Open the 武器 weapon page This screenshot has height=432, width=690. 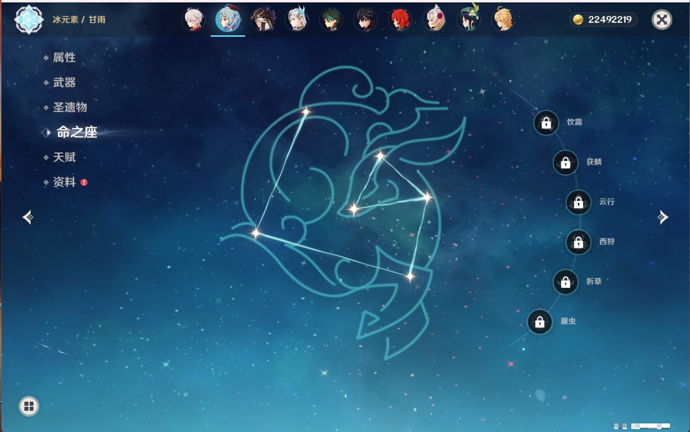tap(64, 83)
